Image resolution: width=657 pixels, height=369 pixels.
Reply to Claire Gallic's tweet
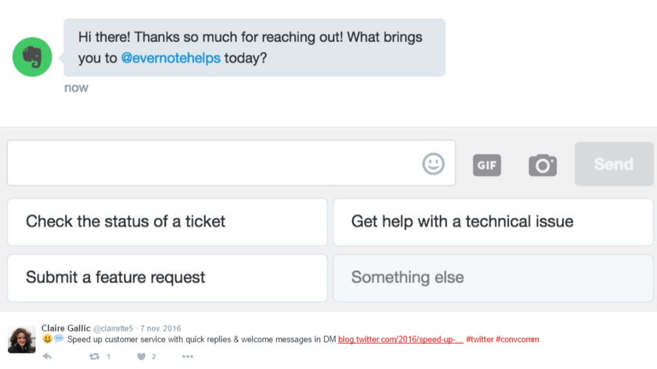click(x=47, y=356)
